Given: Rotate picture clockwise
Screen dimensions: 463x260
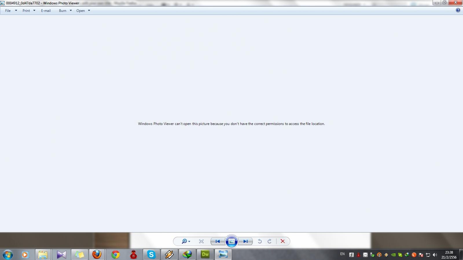Looking at the screenshot, I should 269,241.
